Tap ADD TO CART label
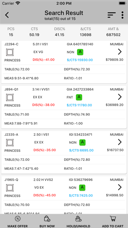This screenshot has height=228, width=128. (x=113, y=226)
